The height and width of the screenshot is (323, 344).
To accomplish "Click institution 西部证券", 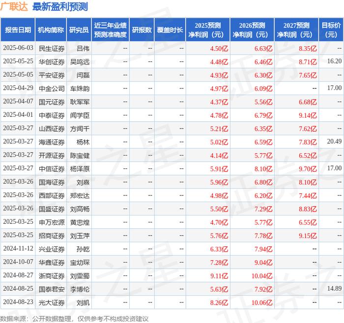I will click(52, 195).
